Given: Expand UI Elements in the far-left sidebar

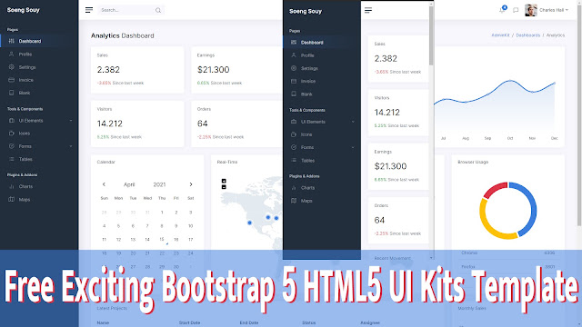Looking at the screenshot, I should pyautogui.click(x=39, y=121).
